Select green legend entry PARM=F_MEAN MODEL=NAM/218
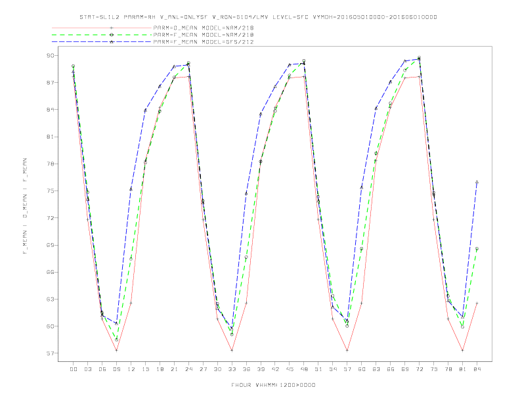The width and height of the screenshot is (520, 402). point(204,35)
